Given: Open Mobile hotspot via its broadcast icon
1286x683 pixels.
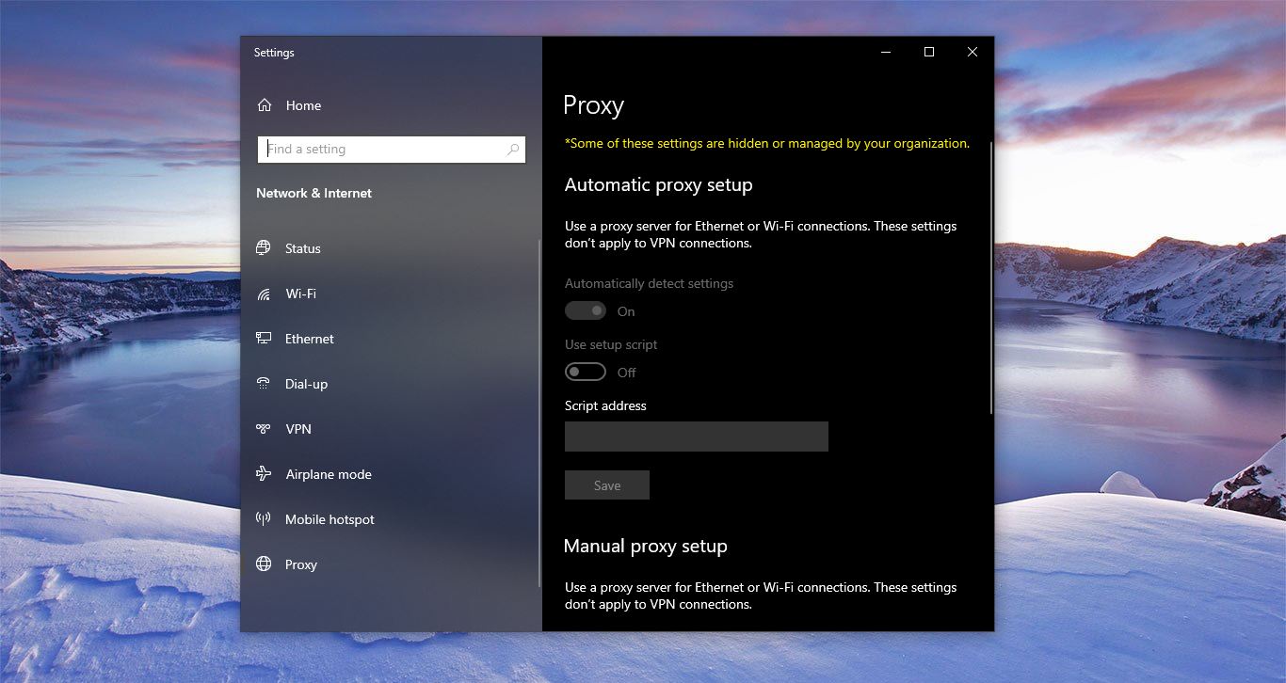Looking at the screenshot, I should 265,518.
